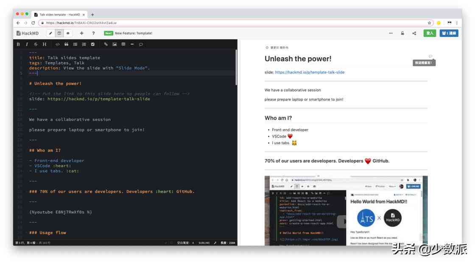This screenshot has height=263, width=475.
Task: Click the 'Who am I?' preview heading
Action: click(278, 118)
